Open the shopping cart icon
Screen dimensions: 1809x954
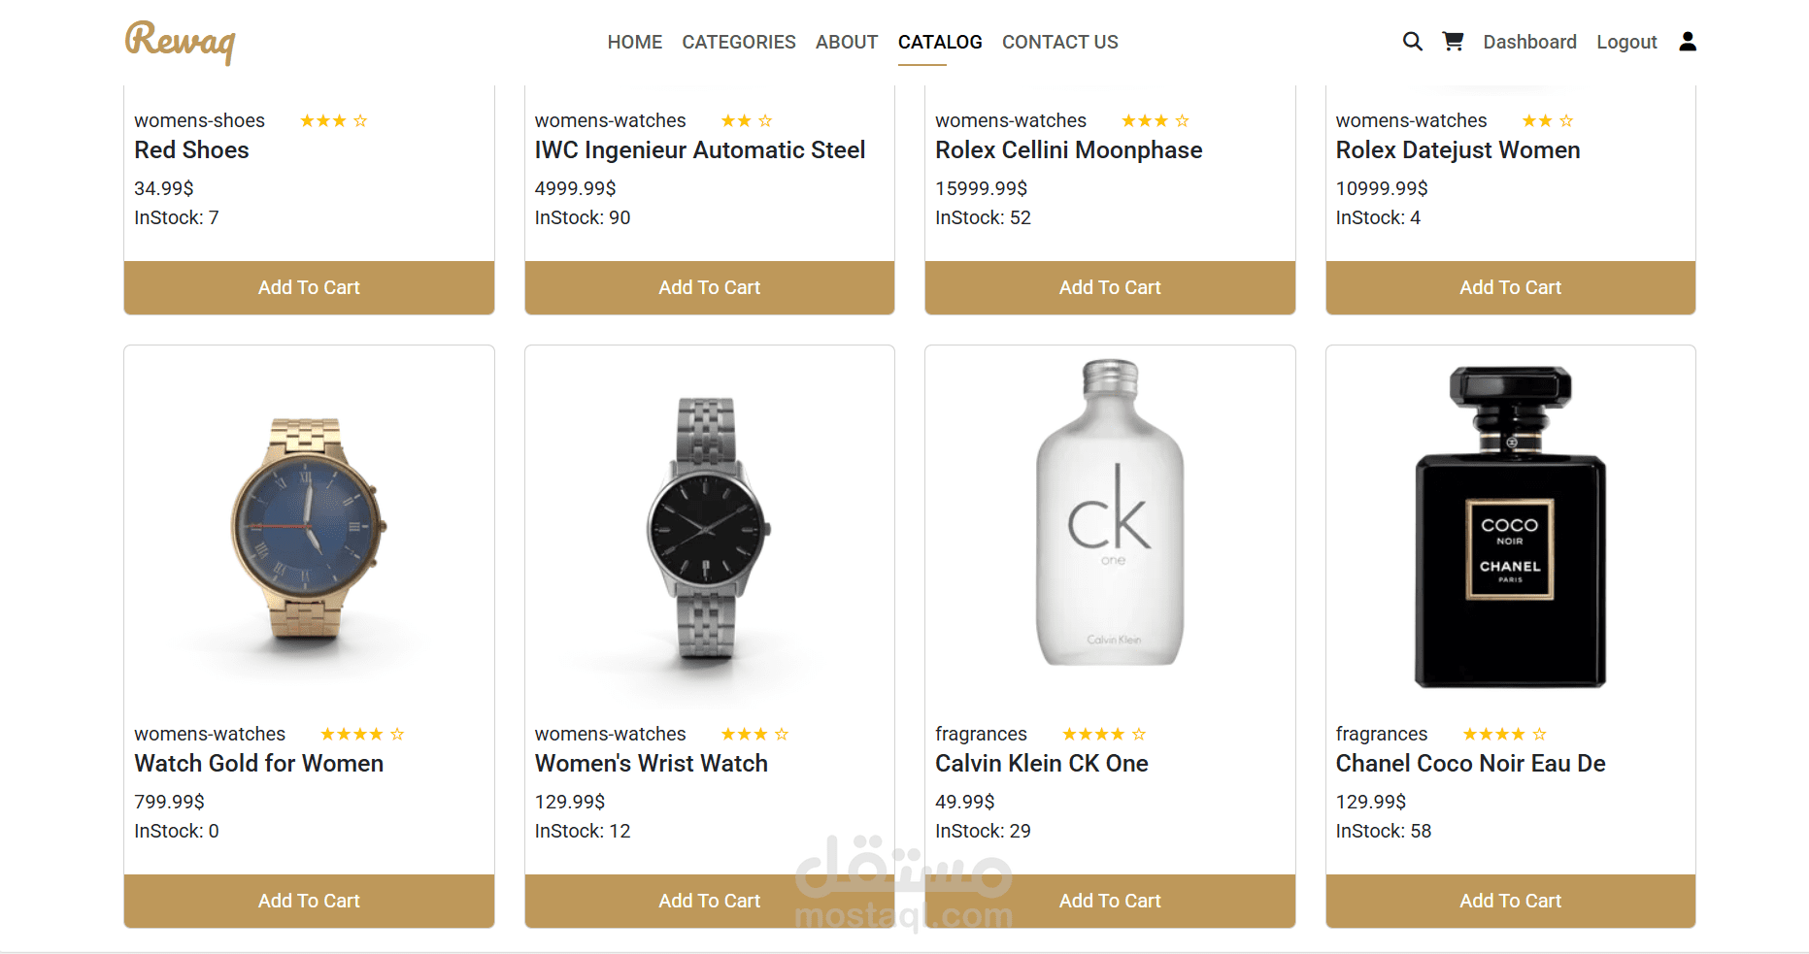1453,42
